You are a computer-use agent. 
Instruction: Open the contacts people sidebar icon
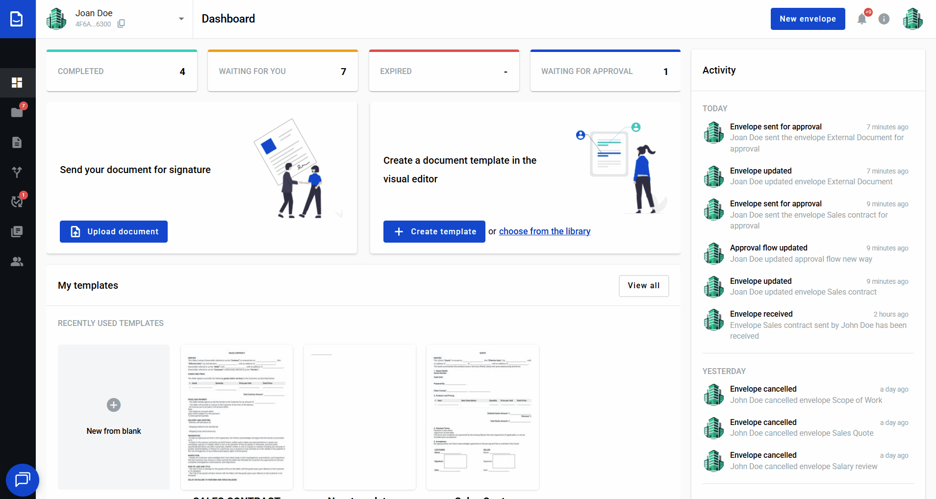[x=17, y=261]
